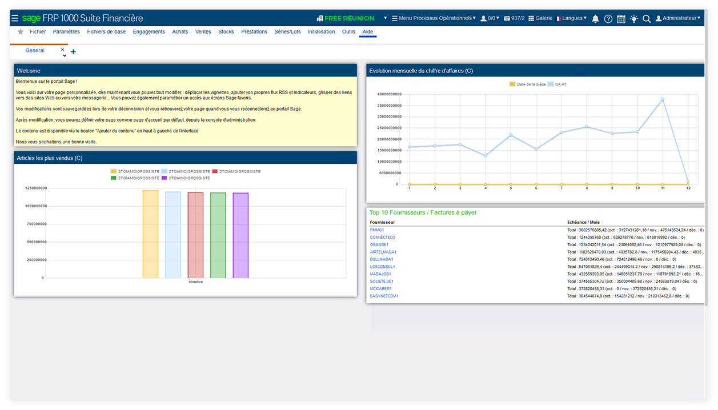Image resolution: width=718 pixels, height=410 pixels.
Task: Open the Fichiers de base menu
Action: (x=106, y=32)
